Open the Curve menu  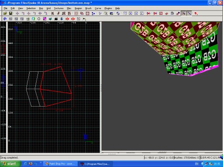(98, 8)
